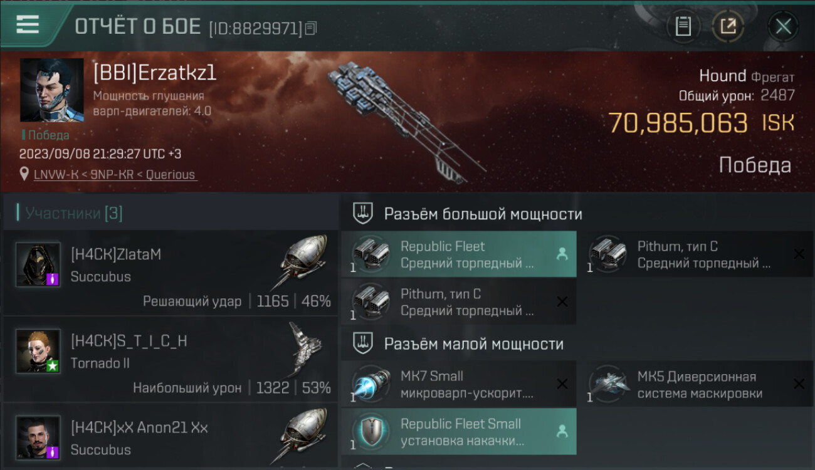
Task: Open the clipboard report icon
Action: click(x=683, y=26)
